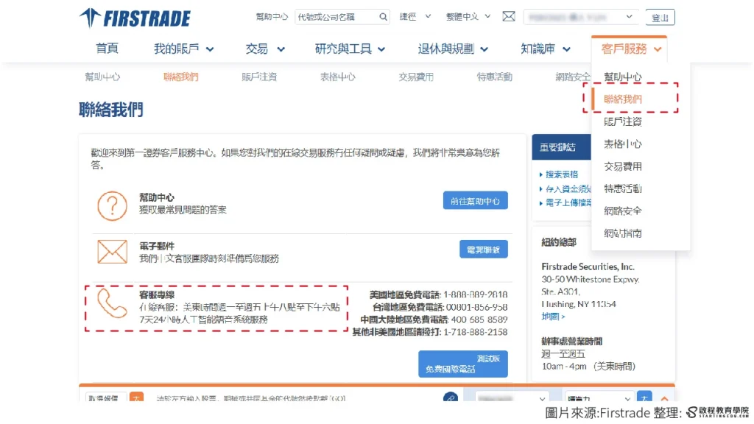754x424 pixels.
Task: Click the email envelope icon beside 電子郵件
Action: (x=111, y=250)
